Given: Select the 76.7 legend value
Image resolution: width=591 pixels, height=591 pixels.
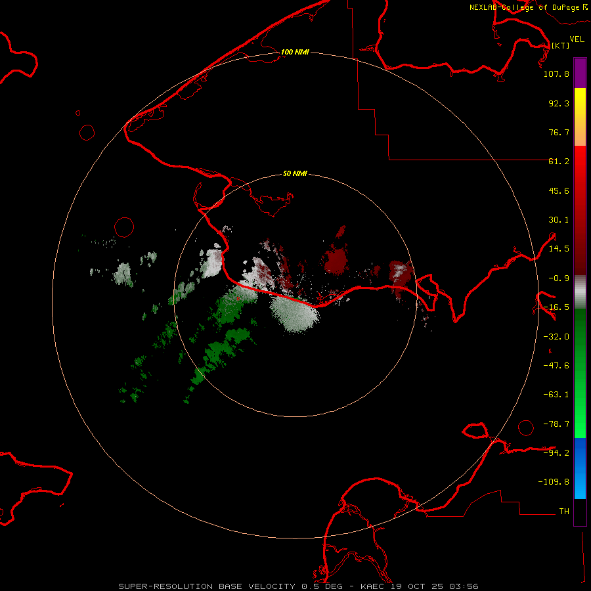Looking at the screenshot, I should (x=559, y=132).
